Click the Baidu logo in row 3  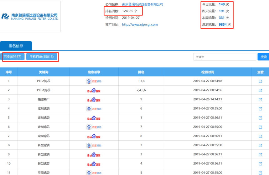pyautogui.click(x=94, y=99)
